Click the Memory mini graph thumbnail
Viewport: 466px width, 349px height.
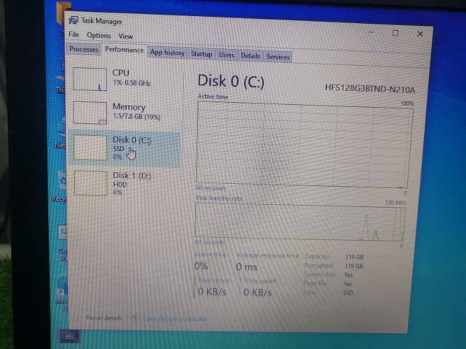[90, 113]
